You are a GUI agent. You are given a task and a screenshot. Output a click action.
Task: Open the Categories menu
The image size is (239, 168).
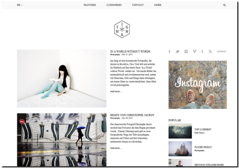[114, 5]
